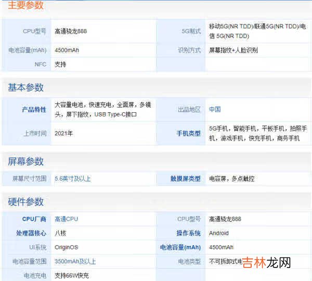Click the 中国 origin region link
Image resolution: width=312 pixels, height=281 pixels.
215,110
